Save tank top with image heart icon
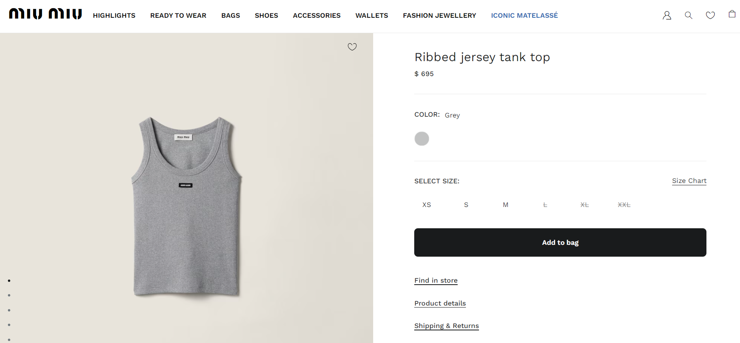 click(352, 47)
